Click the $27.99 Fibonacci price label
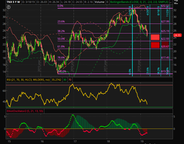This screenshot has width=184, height=144. (x=165, y=21)
